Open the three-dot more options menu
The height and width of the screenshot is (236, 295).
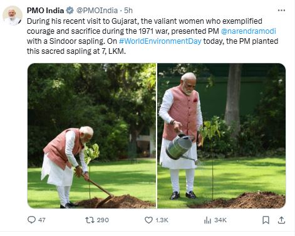(281, 11)
